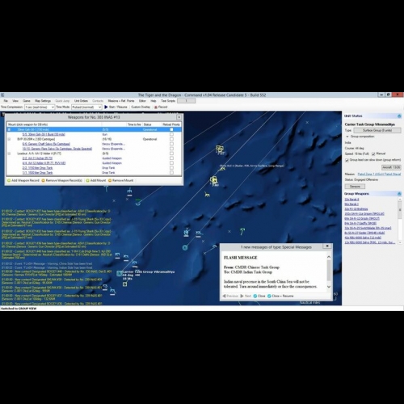404x404 pixels.
Task: Select yellow aircraft contact below hostile group
Action: pos(207,194)
